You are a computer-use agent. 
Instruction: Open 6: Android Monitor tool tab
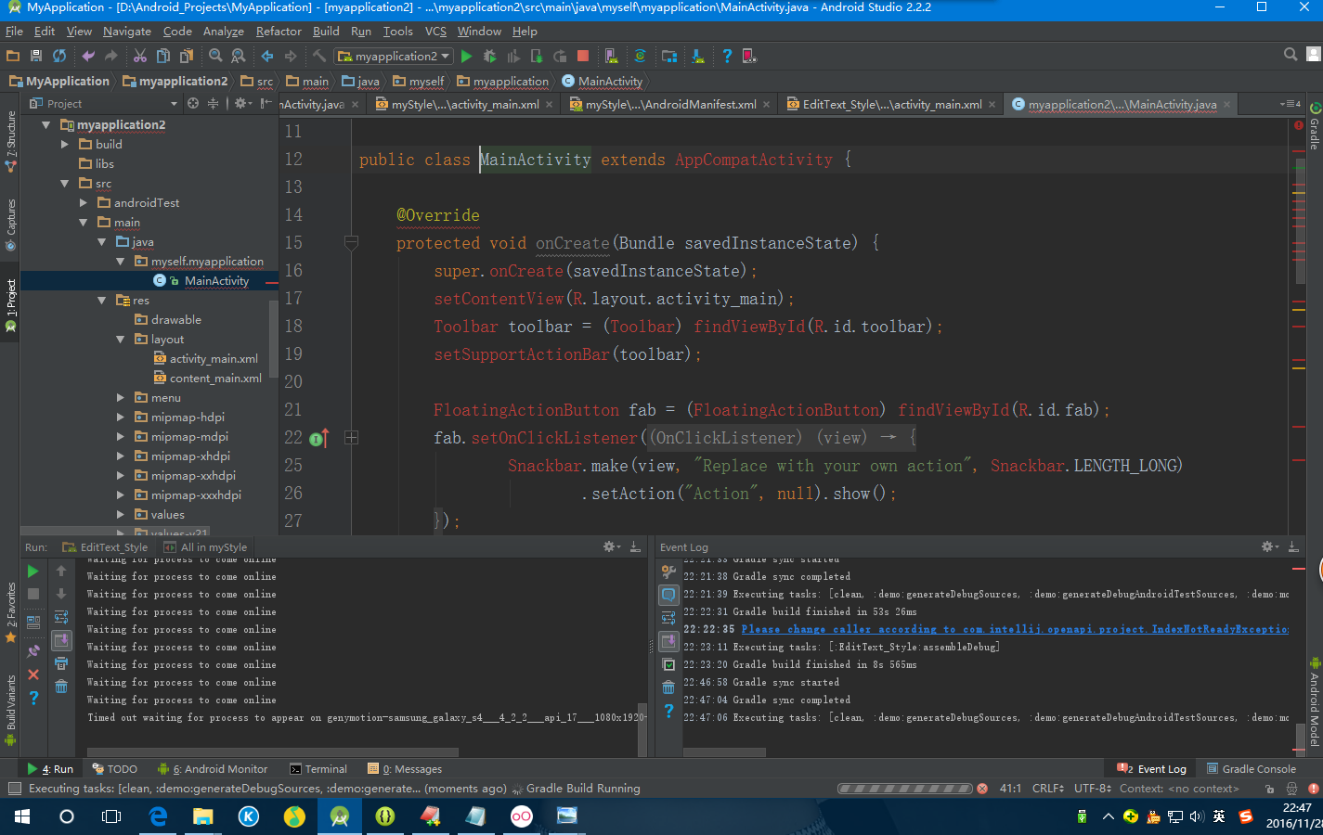pos(213,769)
